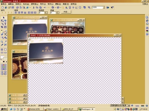149x111 pixels.
Task: Swap foreground and background colors
Action: pos(1,60)
